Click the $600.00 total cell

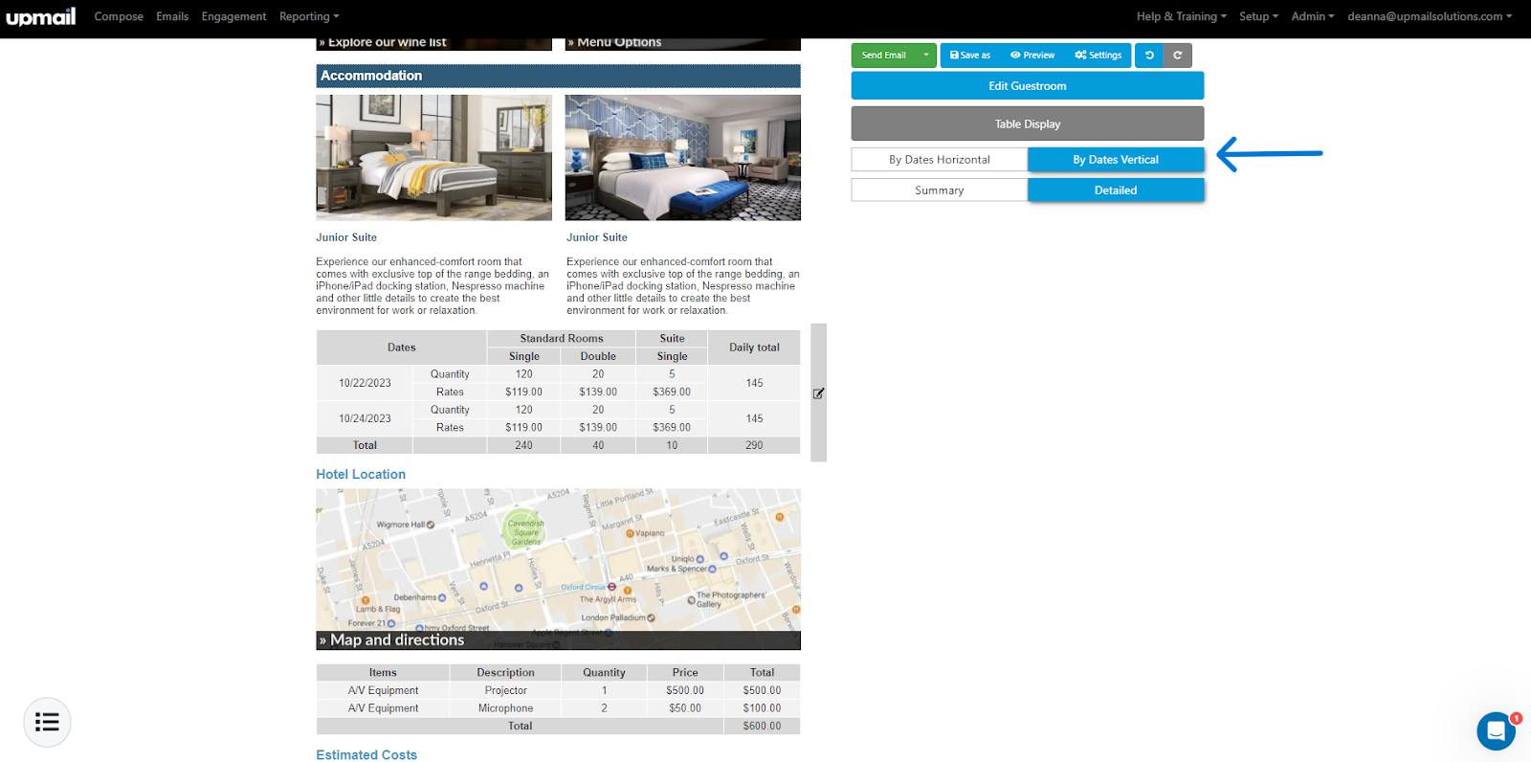tap(762, 727)
